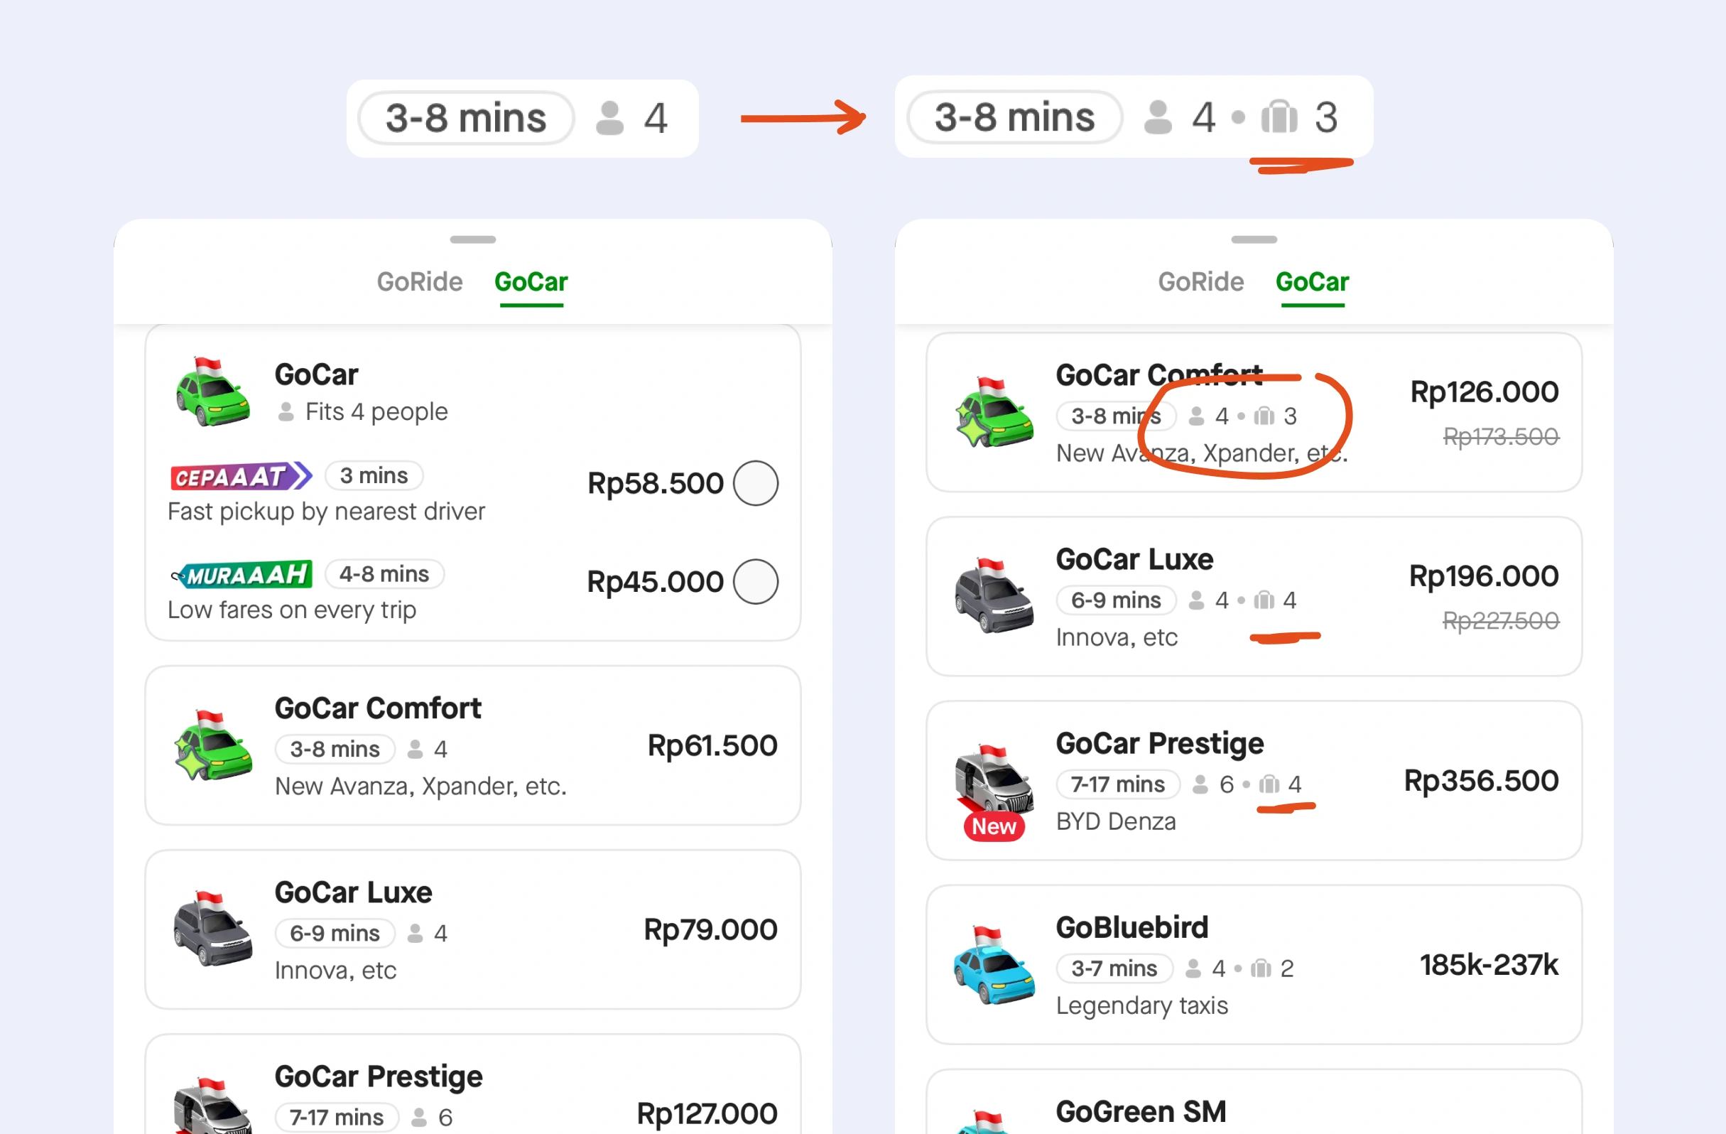Click the blue GoBluebird taxi icon

(x=994, y=966)
